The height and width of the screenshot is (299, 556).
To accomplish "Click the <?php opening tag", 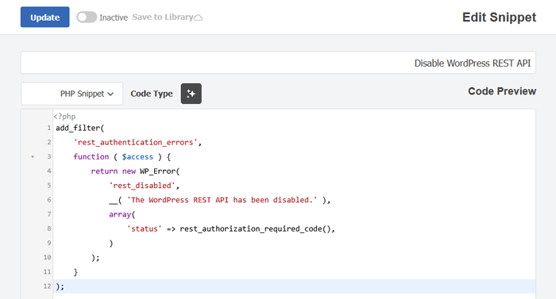I will pos(64,117).
